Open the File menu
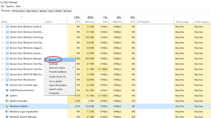This screenshot has width=211, height=118. 2,6
